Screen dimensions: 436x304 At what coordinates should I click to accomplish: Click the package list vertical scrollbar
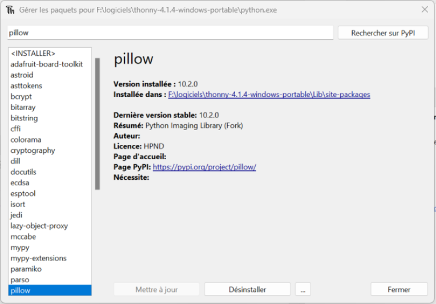(x=98, y=124)
